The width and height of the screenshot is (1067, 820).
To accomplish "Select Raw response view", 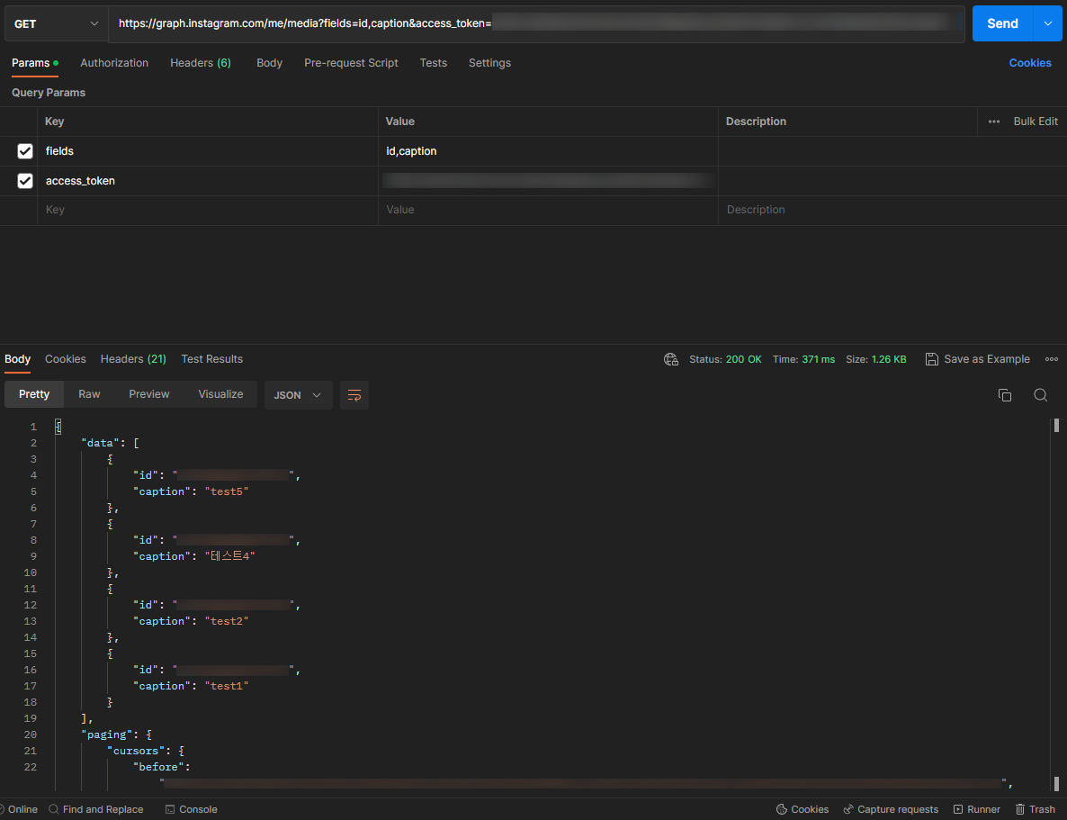I will coord(89,394).
